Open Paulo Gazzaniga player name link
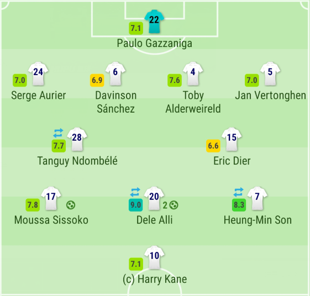This screenshot has width=310, height=296. 155,44
